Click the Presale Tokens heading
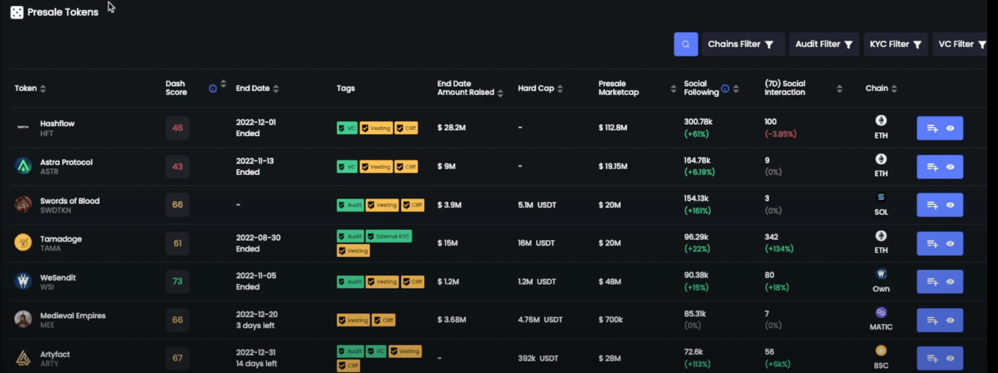The image size is (998, 373). pyautogui.click(x=63, y=12)
